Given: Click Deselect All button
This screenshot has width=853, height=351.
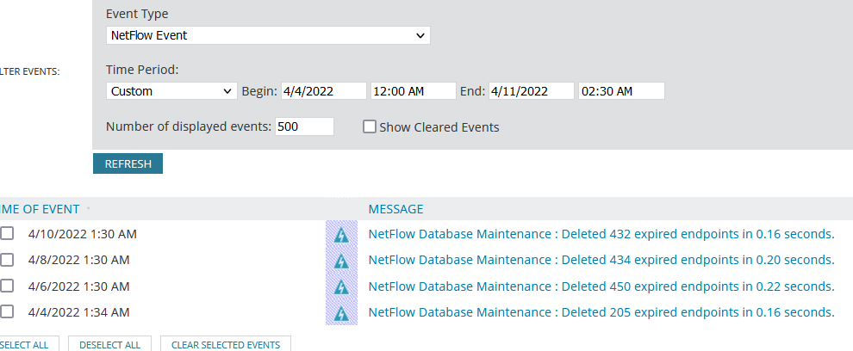Looking at the screenshot, I should 109,344.
